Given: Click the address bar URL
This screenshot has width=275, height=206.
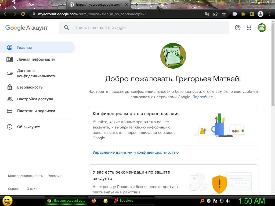Looking at the screenshot, I should pyautogui.click(x=92, y=14).
